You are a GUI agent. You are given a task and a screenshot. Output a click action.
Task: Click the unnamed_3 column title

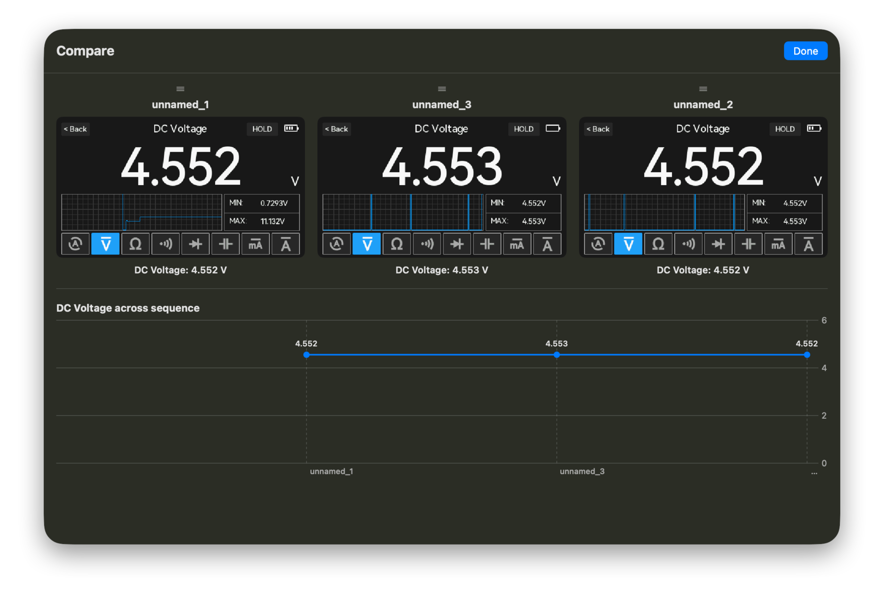[442, 105]
